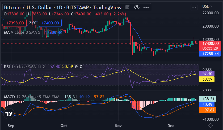This screenshot has width=223, height=130.
Task: Click the Sep label on time axis
Action: point(11,126)
